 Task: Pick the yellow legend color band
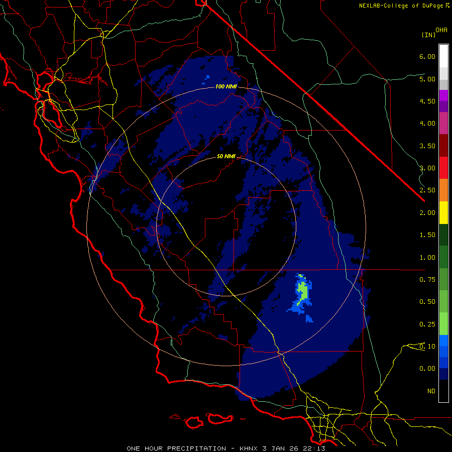[443, 213]
